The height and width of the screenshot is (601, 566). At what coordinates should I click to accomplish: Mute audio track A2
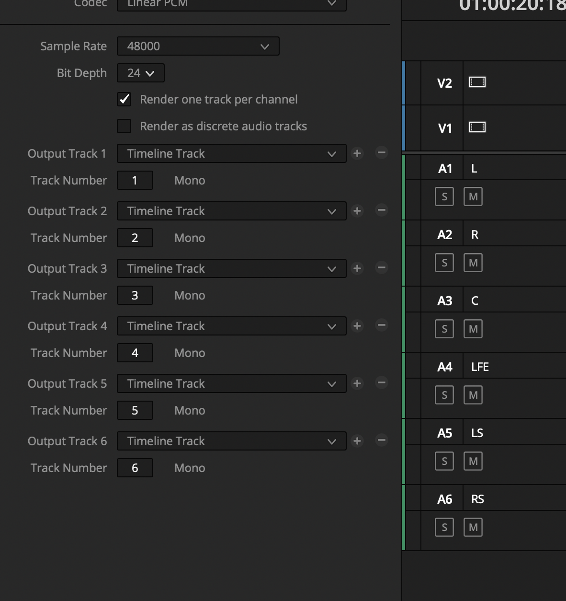click(473, 263)
